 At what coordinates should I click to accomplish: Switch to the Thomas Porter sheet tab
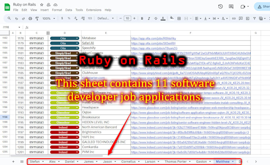(x=175, y=161)
